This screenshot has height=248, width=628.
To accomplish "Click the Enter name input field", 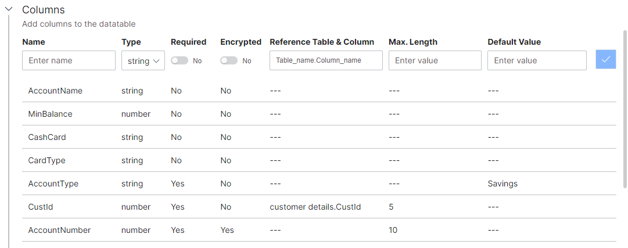I will (69, 60).
